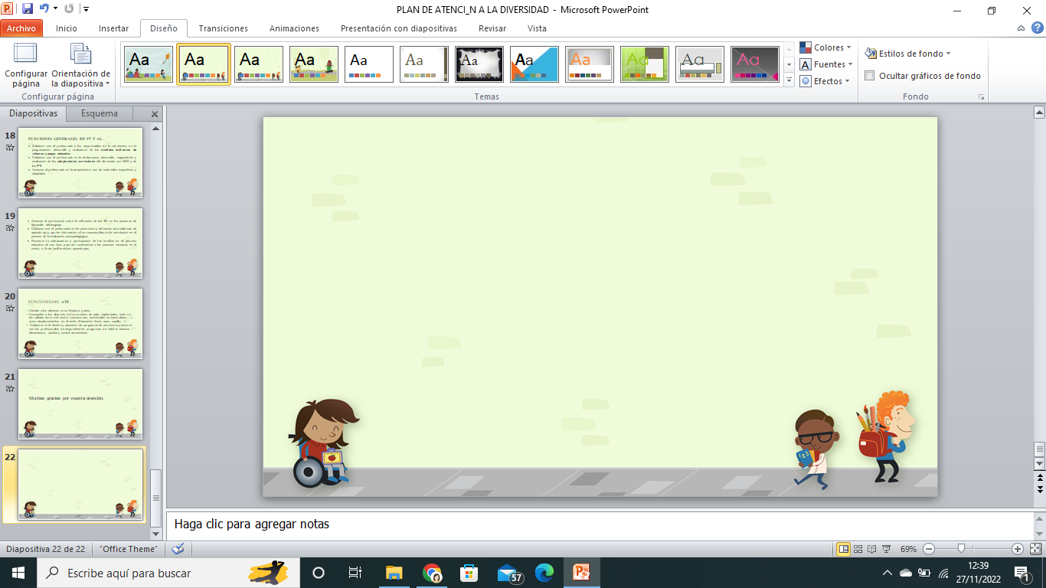
Task: Switch to Slide Sorter view icon
Action: point(858,549)
